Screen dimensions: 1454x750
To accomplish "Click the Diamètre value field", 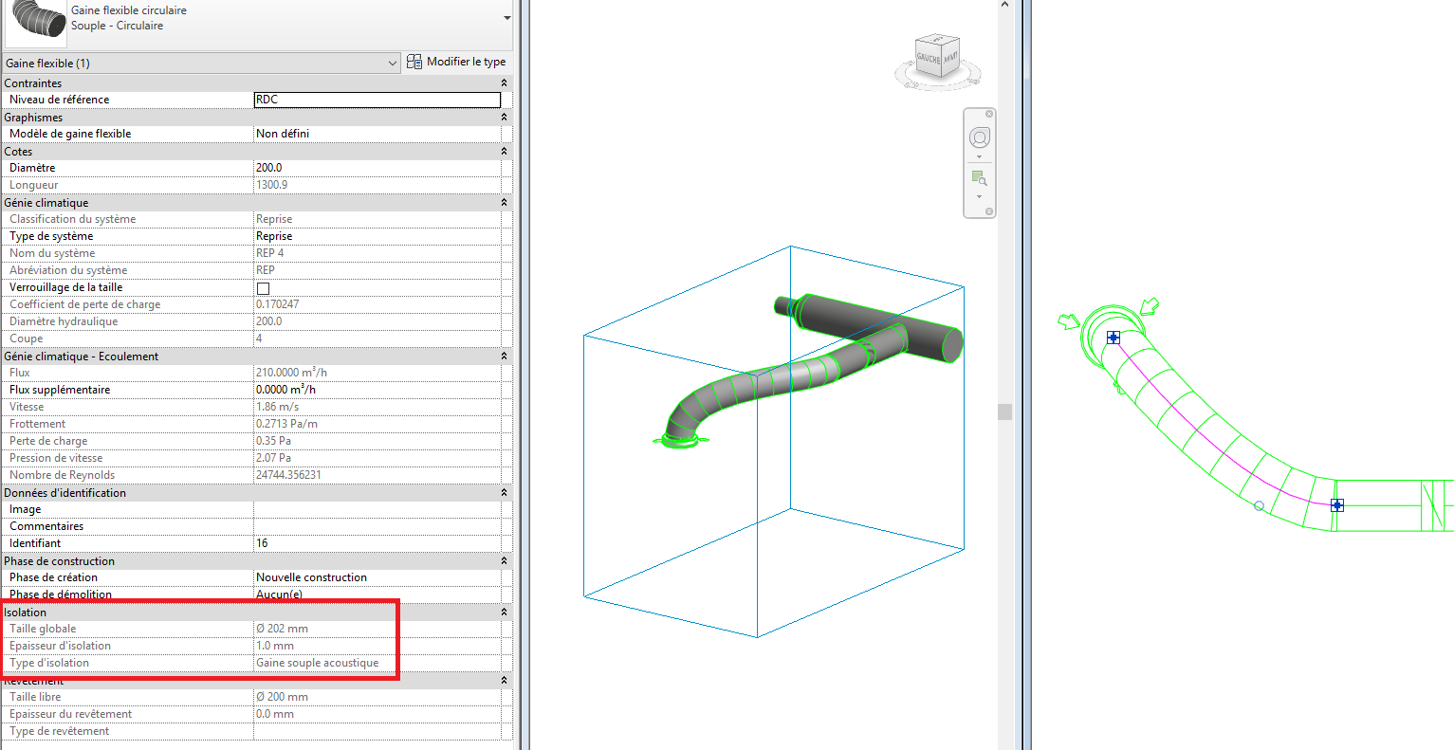I will click(377, 168).
